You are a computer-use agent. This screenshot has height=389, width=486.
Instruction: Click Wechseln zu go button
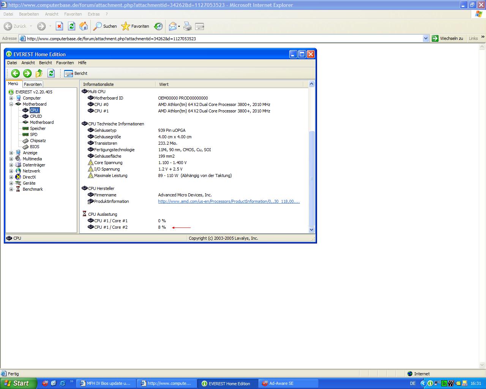click(x=448, y=38)
